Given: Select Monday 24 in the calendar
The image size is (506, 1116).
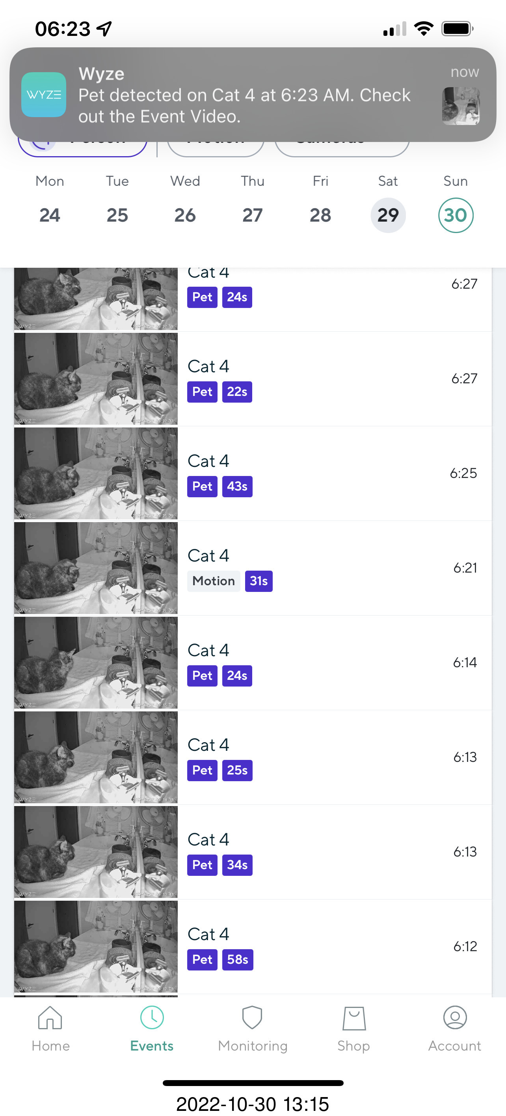Looking at the screenshot, I should click(x=50, y=215).
